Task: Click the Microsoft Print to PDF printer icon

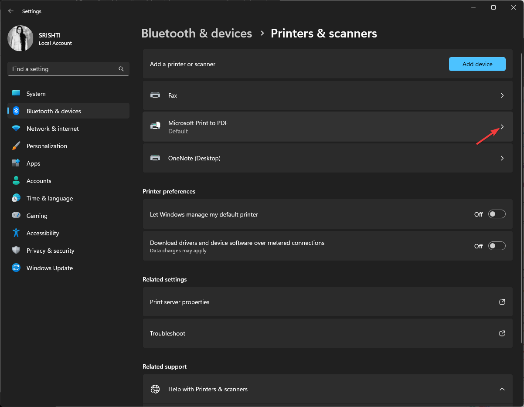Action: (155, 126)
